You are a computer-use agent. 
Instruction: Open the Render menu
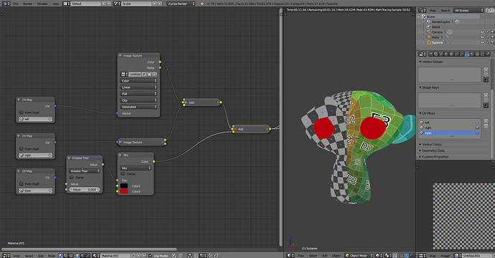tap(27, 4)
